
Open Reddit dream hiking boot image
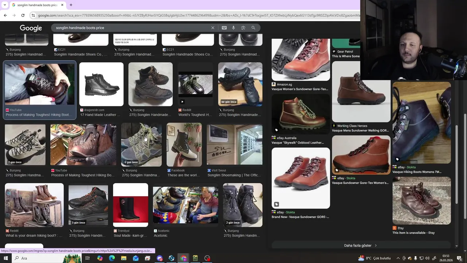[x=34, y=205]
